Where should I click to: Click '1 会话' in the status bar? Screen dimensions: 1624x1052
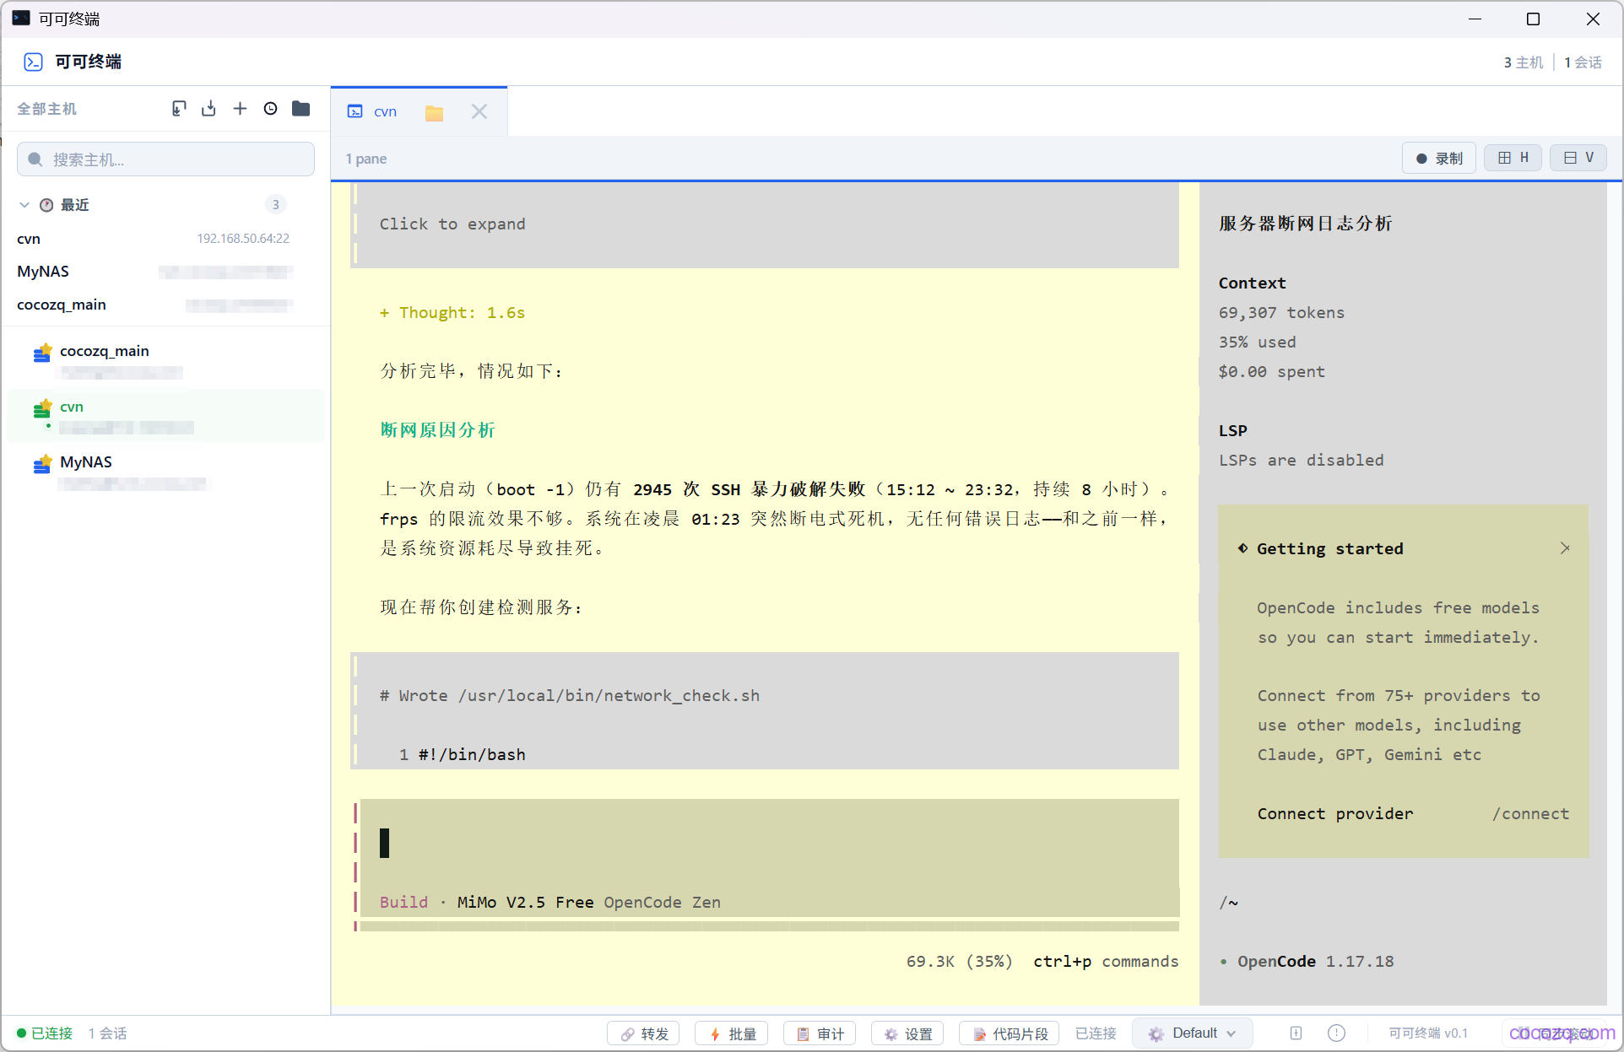tap(107, 1033)
